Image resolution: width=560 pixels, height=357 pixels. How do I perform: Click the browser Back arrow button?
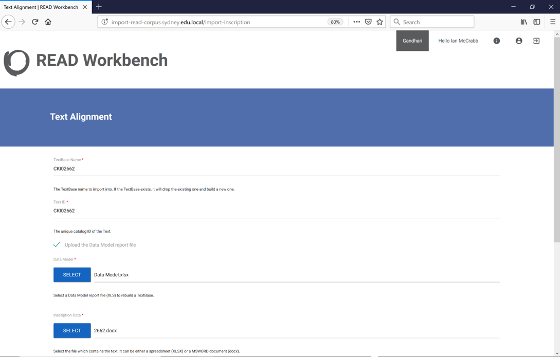(x=8, y=22)
